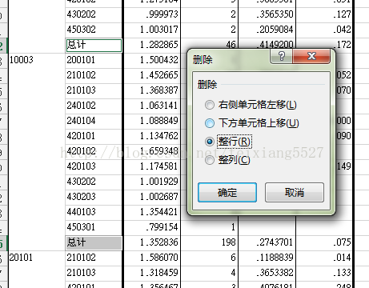Click value 1.063141

(159, 106)
